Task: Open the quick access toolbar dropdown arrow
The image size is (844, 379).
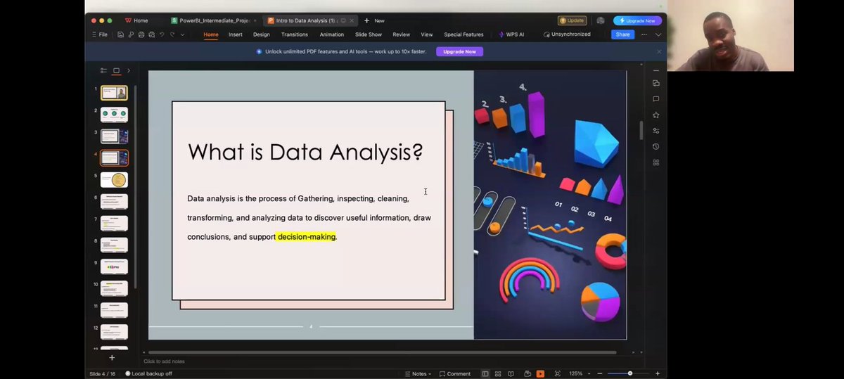Action: (183, 34)
